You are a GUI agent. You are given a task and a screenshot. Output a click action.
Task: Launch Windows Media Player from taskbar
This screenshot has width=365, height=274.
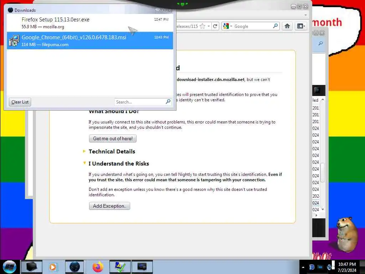click(x=53, y=267)
